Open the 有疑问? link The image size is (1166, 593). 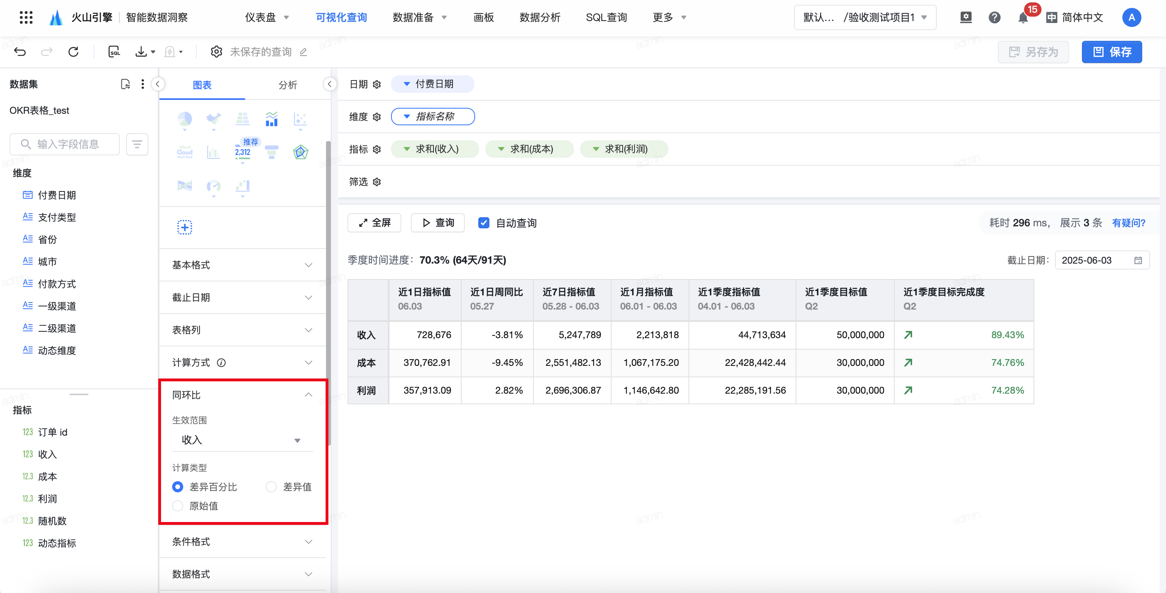tap(1128, 222)
